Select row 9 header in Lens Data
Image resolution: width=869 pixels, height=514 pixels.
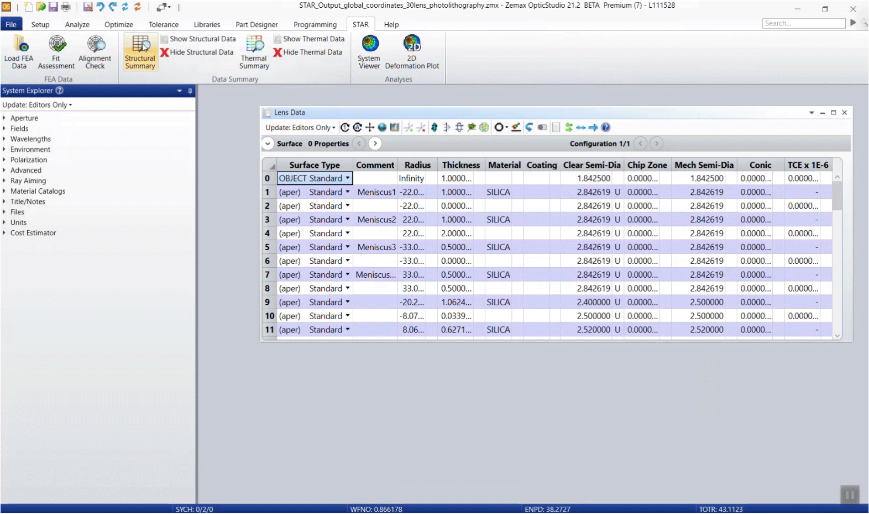tap(268, 303)
